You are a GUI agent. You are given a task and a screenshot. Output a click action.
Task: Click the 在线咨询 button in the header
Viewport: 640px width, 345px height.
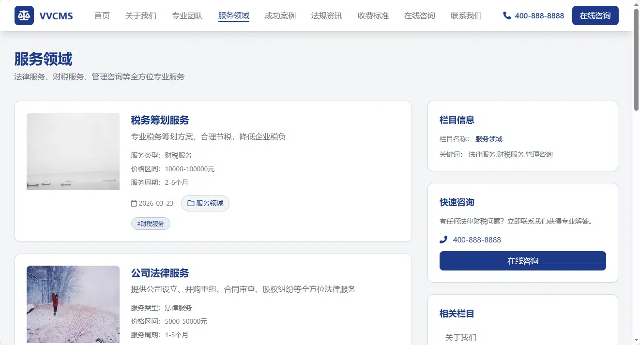point(595,15)
